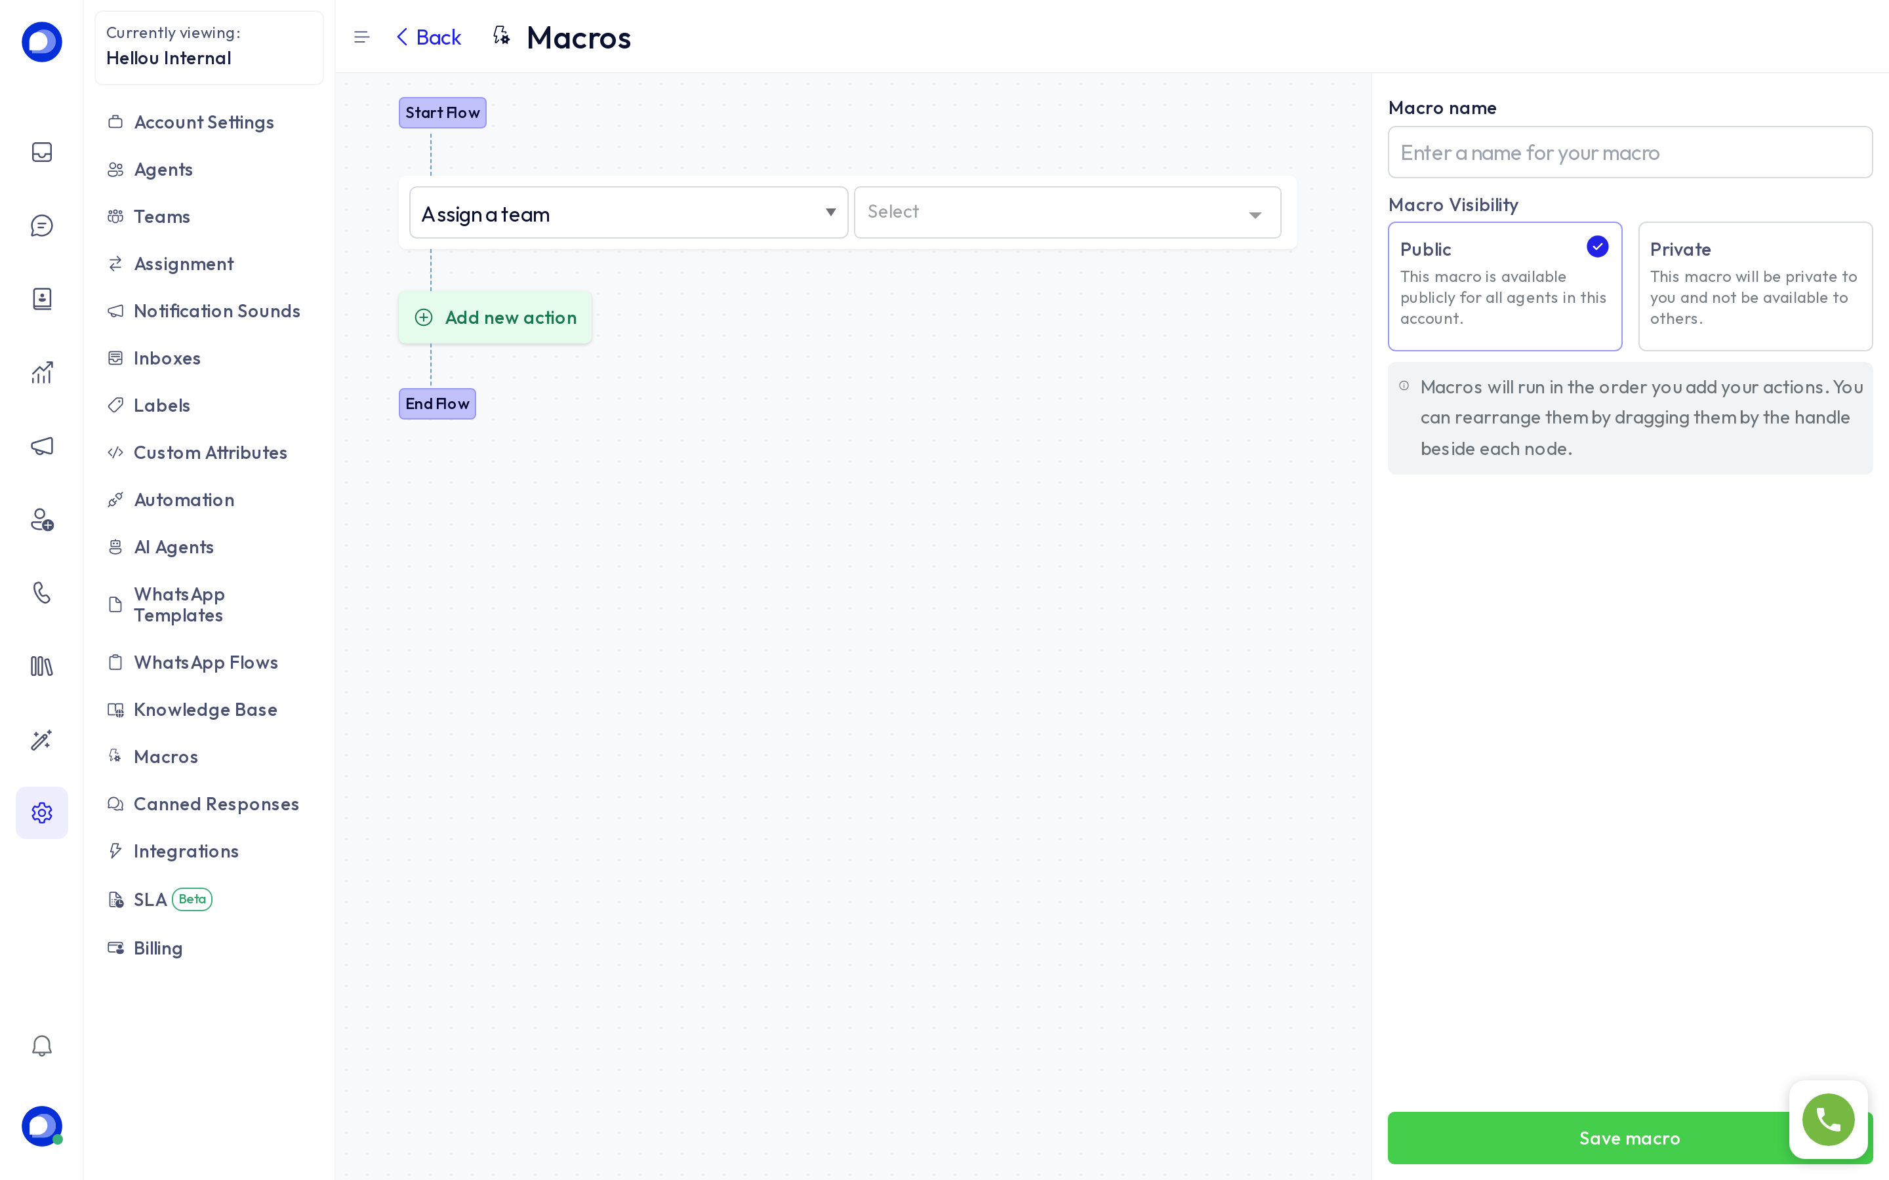
Task: Open the inbox icon in left rail
Action: (41, 151)
